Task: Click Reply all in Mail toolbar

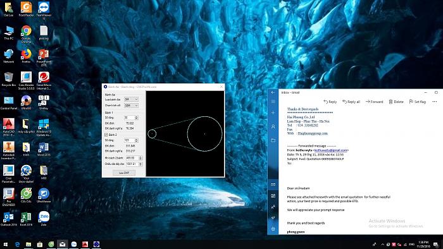Action: coord(351,102)
